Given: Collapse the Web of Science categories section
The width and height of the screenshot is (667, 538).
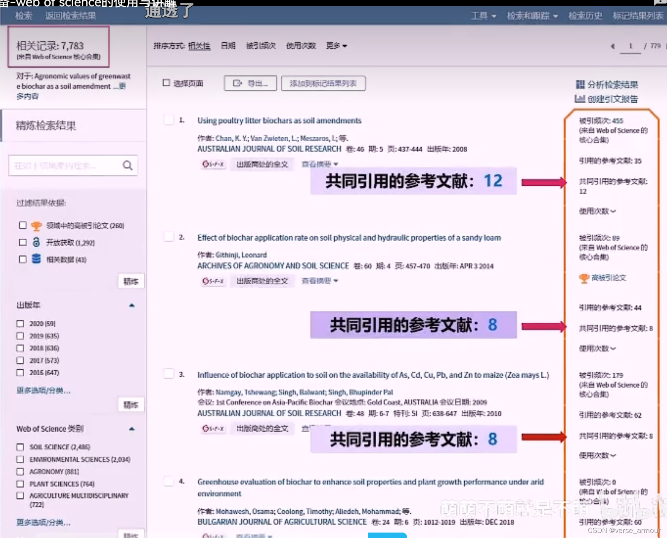Looking at the screenshot, I should (132, 429).
